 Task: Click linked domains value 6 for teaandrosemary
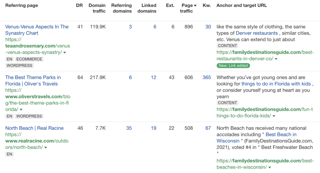(x=155, y=27)
